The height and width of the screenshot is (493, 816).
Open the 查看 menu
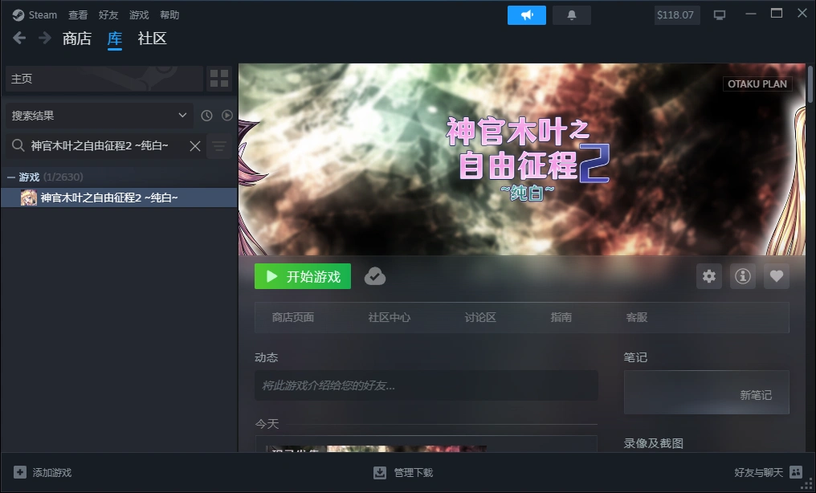tap(78, 15)
